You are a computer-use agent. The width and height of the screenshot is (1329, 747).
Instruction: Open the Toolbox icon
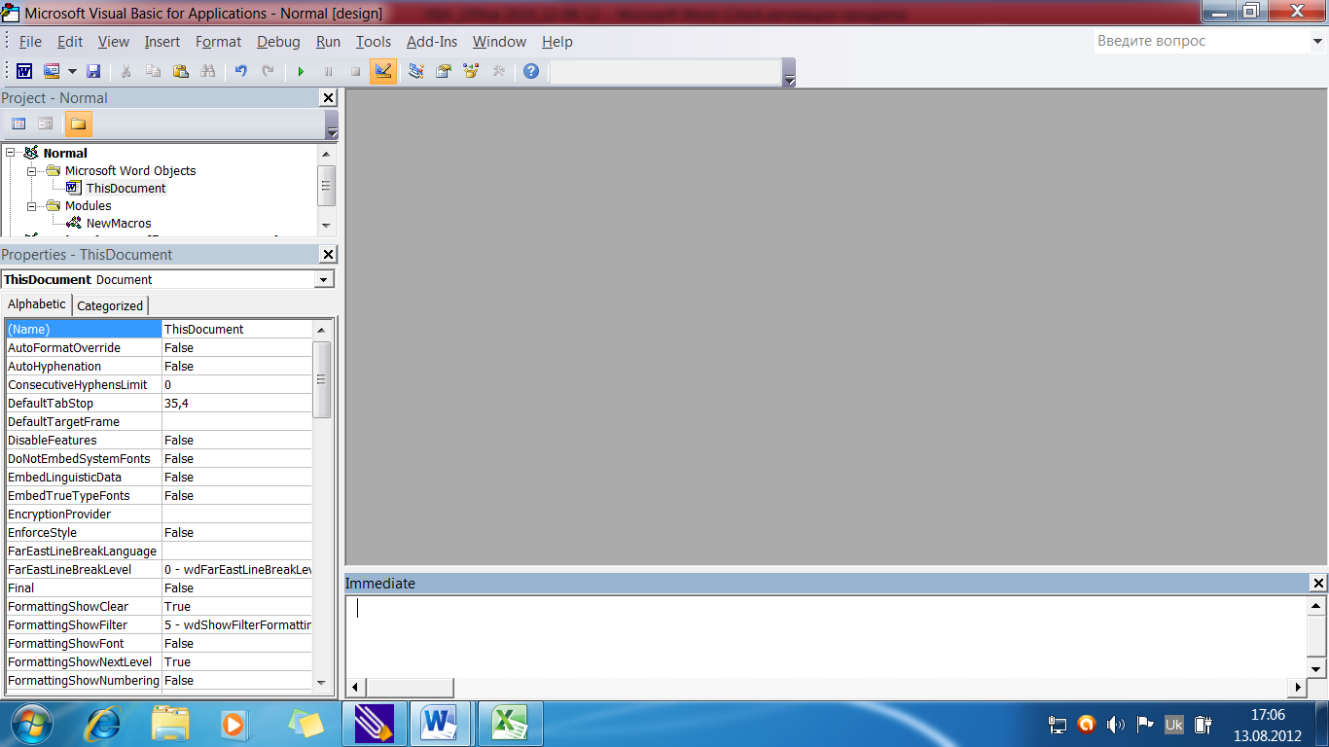[x=498, y=71]
